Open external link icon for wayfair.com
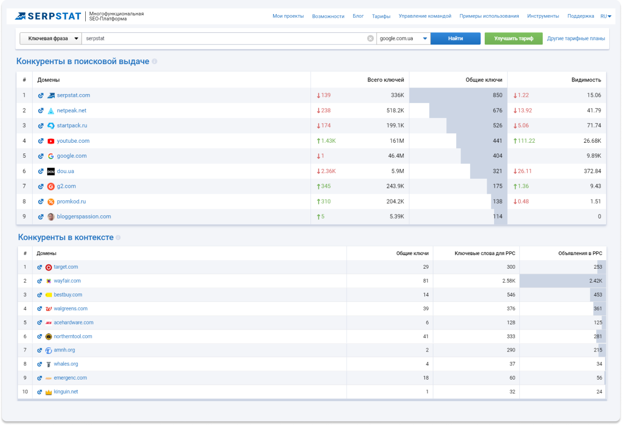This screenshot has width=622, height=425. (x=40, y=281)
